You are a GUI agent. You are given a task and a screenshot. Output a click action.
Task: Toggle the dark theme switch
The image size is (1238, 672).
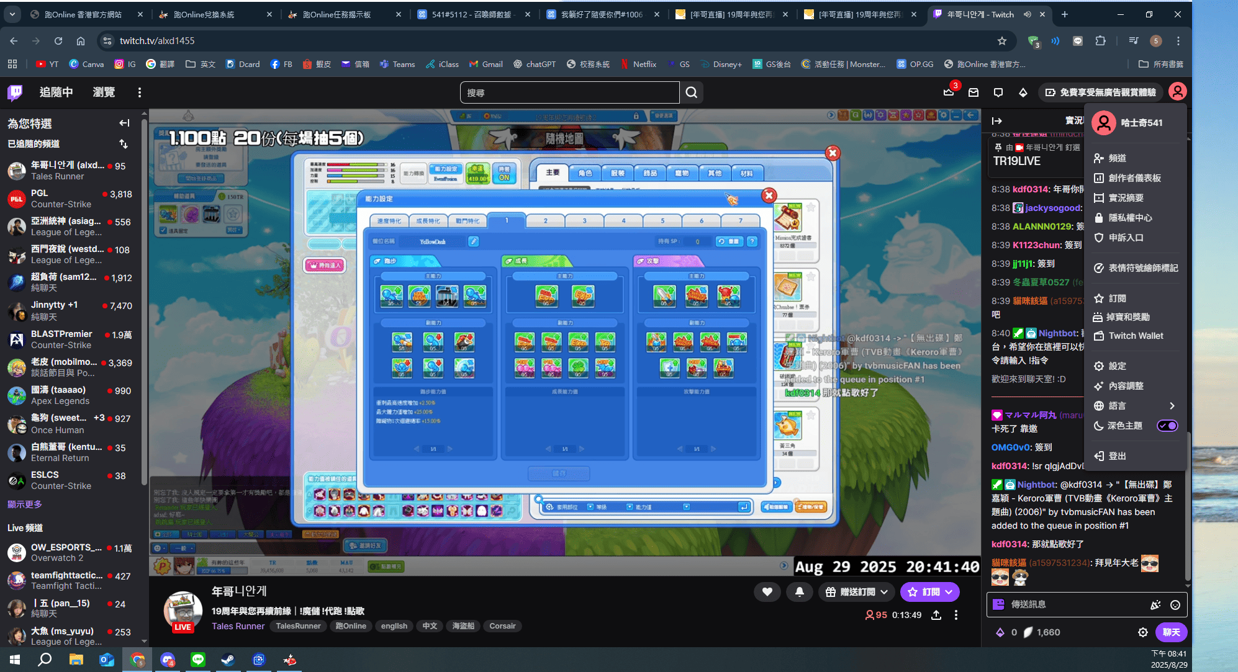pyautogui.click(x=1167, y=426)
